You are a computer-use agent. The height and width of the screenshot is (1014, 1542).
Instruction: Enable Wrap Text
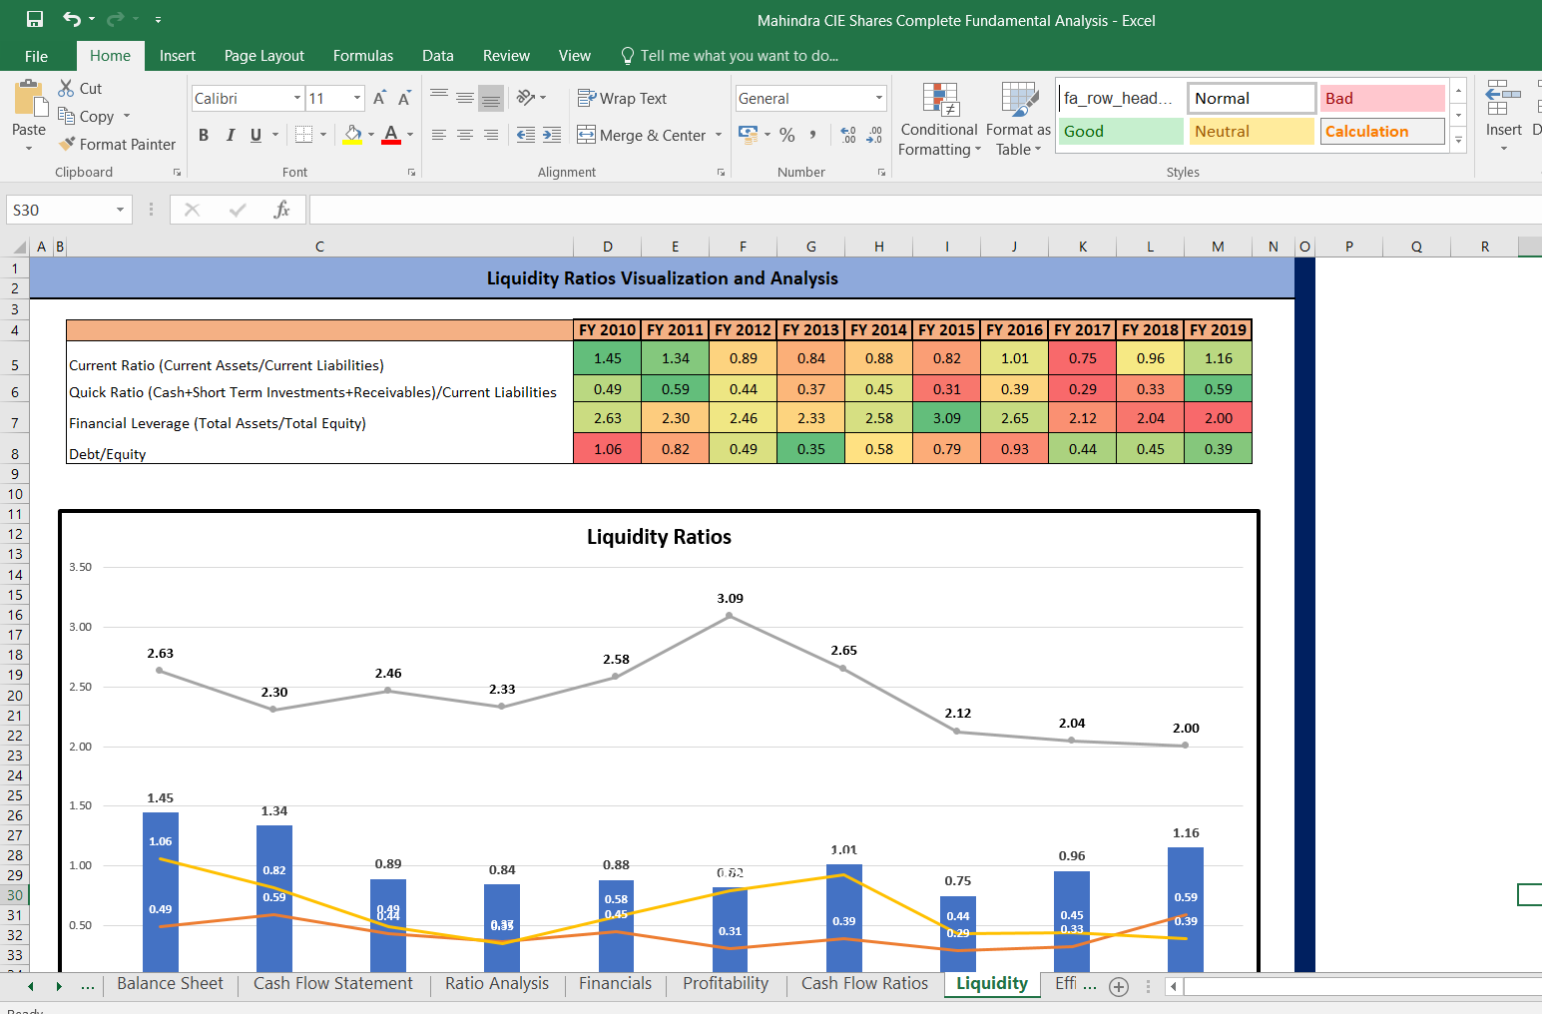[622, 98]
